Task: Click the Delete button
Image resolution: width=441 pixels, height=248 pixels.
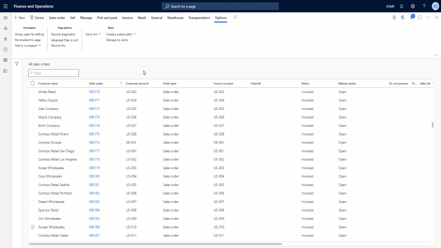Action: click(37, 18)
